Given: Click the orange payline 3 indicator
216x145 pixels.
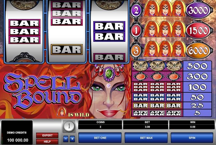Looking at the screenshot, I should point(136,50).
